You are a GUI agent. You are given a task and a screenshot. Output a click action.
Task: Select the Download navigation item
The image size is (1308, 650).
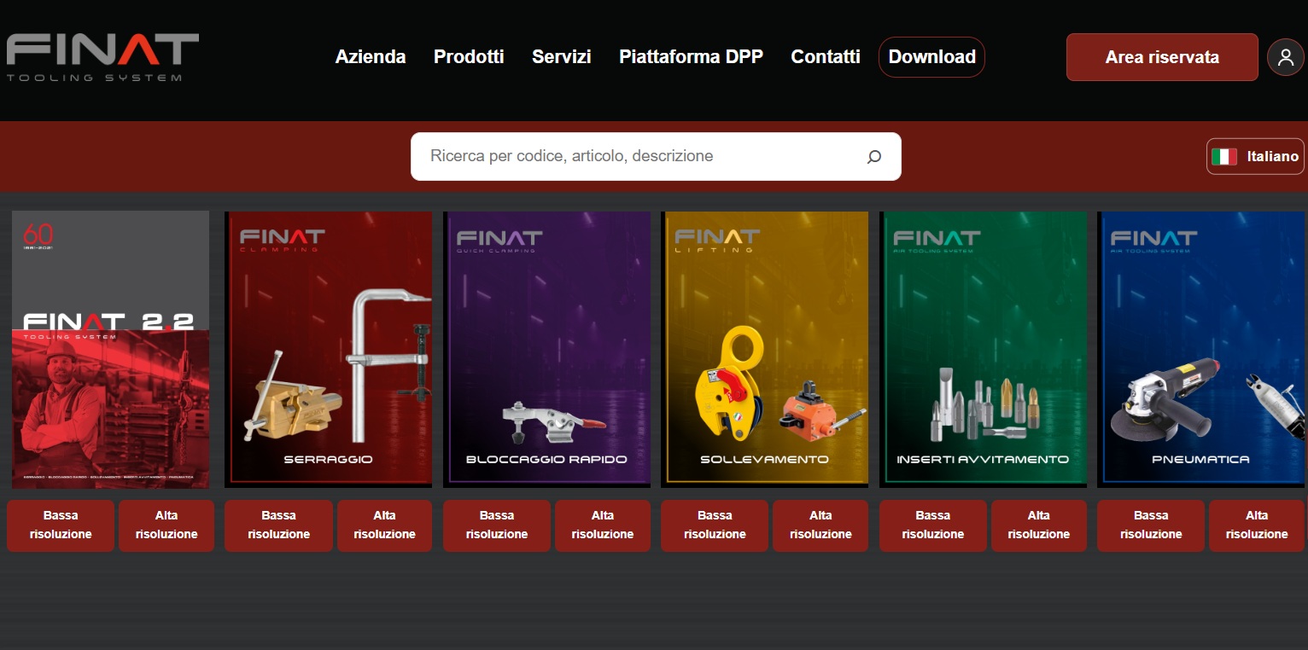point(931,57)
